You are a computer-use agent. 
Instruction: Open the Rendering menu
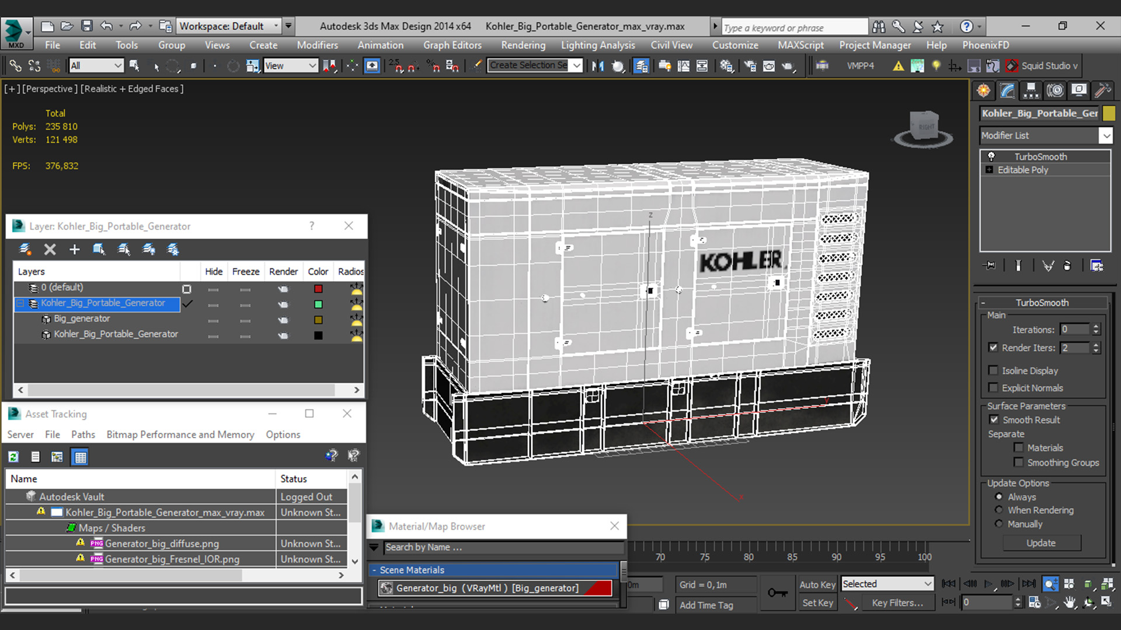point(523,45)
